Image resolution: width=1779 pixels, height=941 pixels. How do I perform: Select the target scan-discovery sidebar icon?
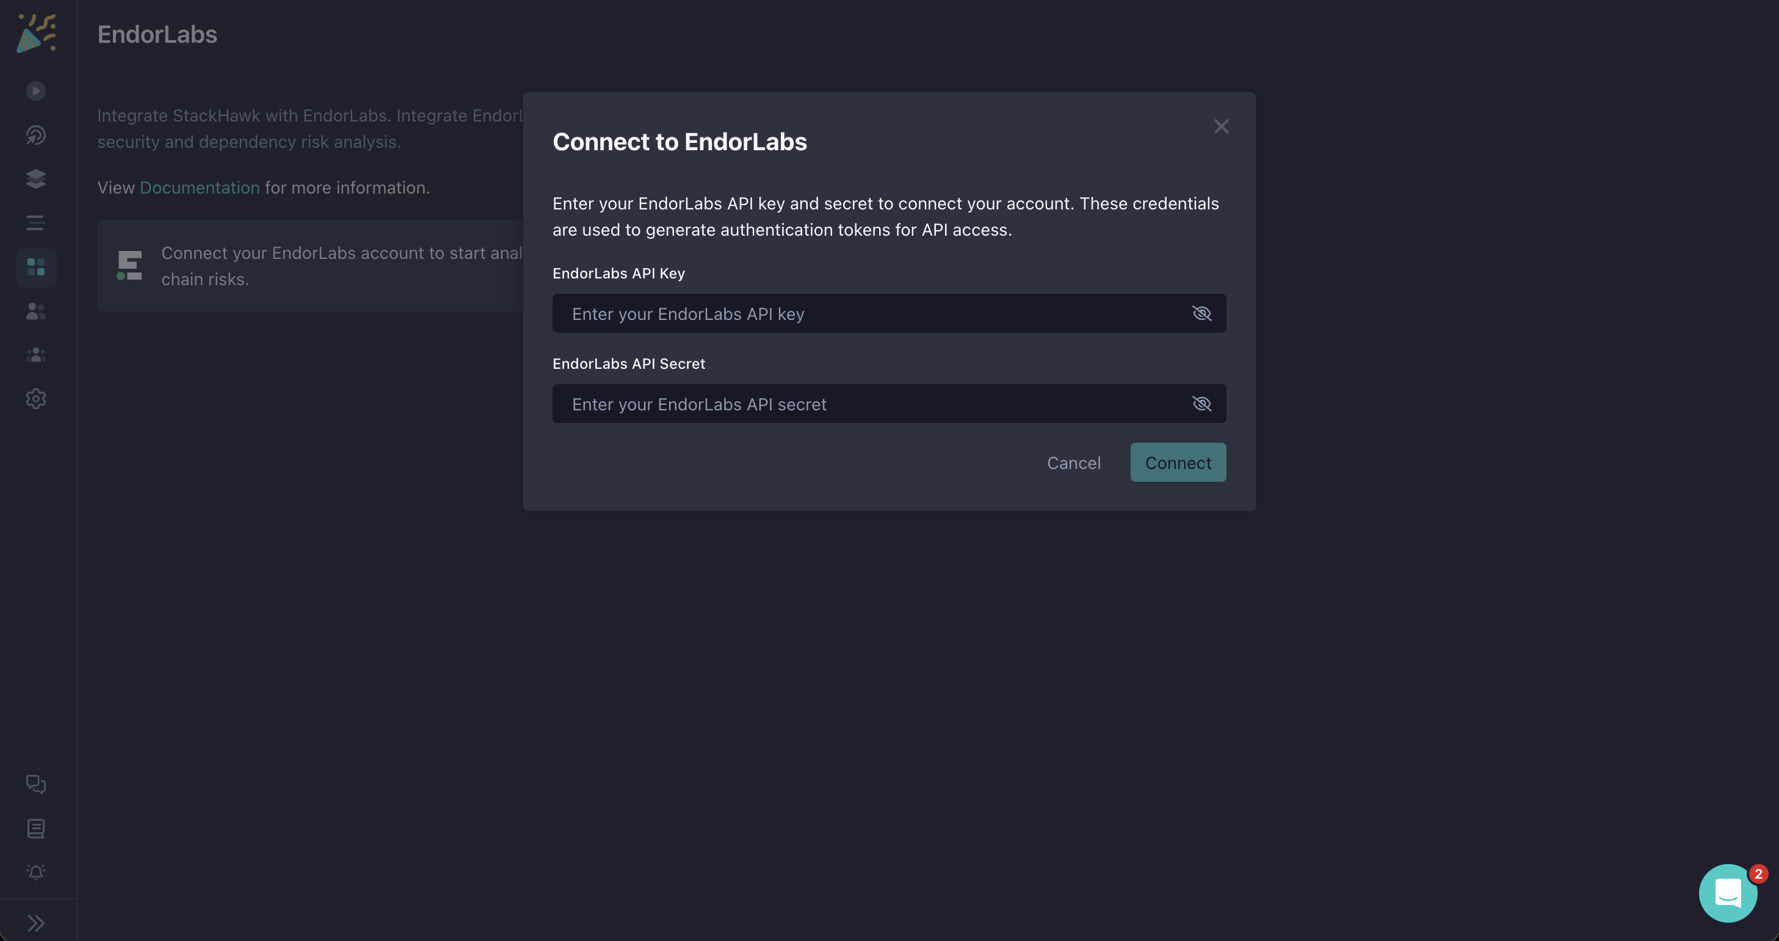pos(36,135)
